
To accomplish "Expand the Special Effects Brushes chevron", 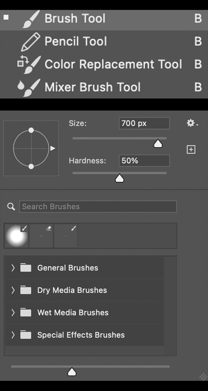I will [13, 335].
